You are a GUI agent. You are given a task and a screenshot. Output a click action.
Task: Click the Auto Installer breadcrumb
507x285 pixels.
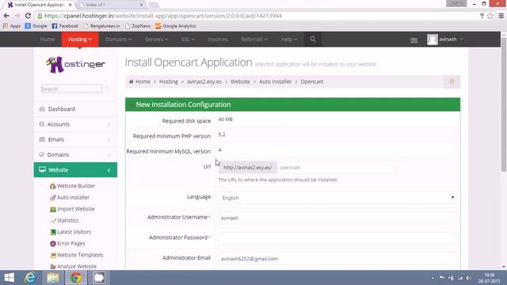[x=275, y=82]
